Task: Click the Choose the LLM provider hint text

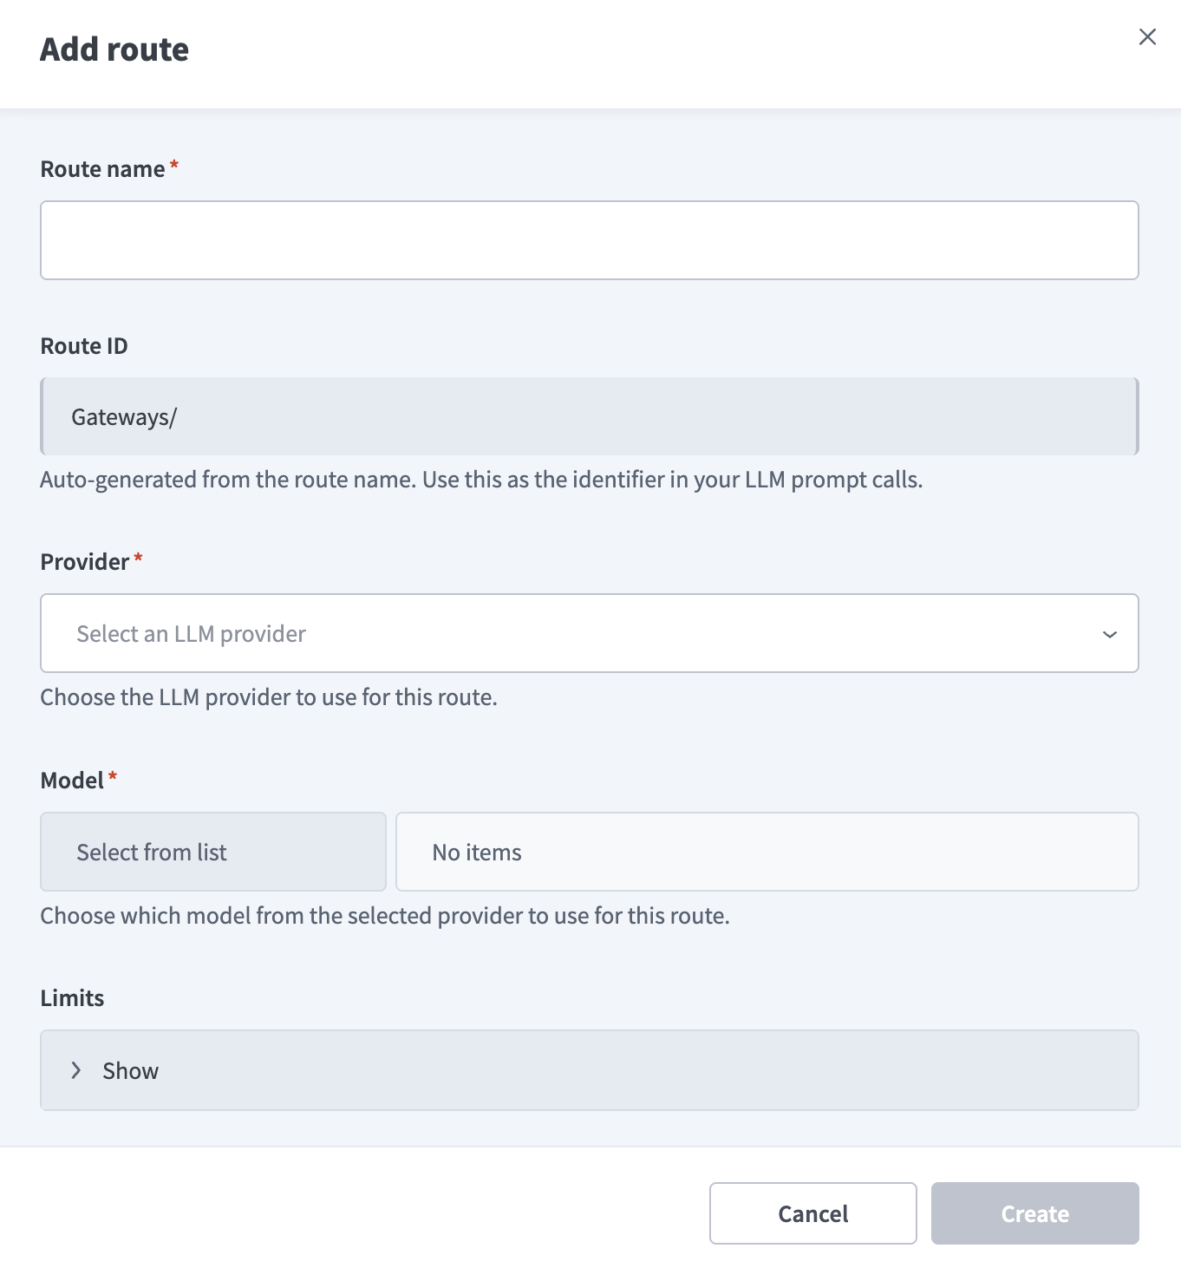Action: [x=269, y=697]
